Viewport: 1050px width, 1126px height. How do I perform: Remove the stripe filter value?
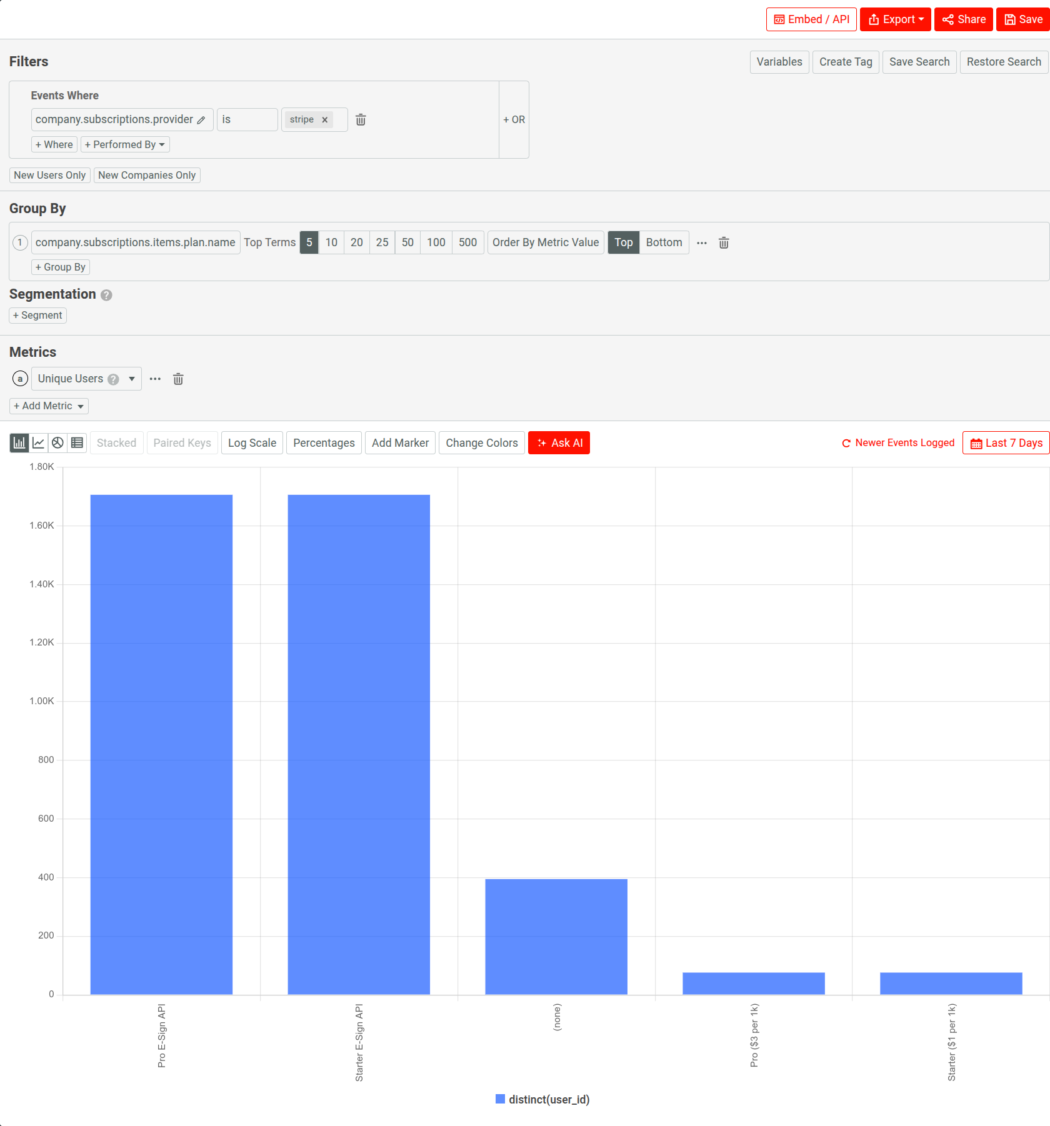(x=325, y=119)
